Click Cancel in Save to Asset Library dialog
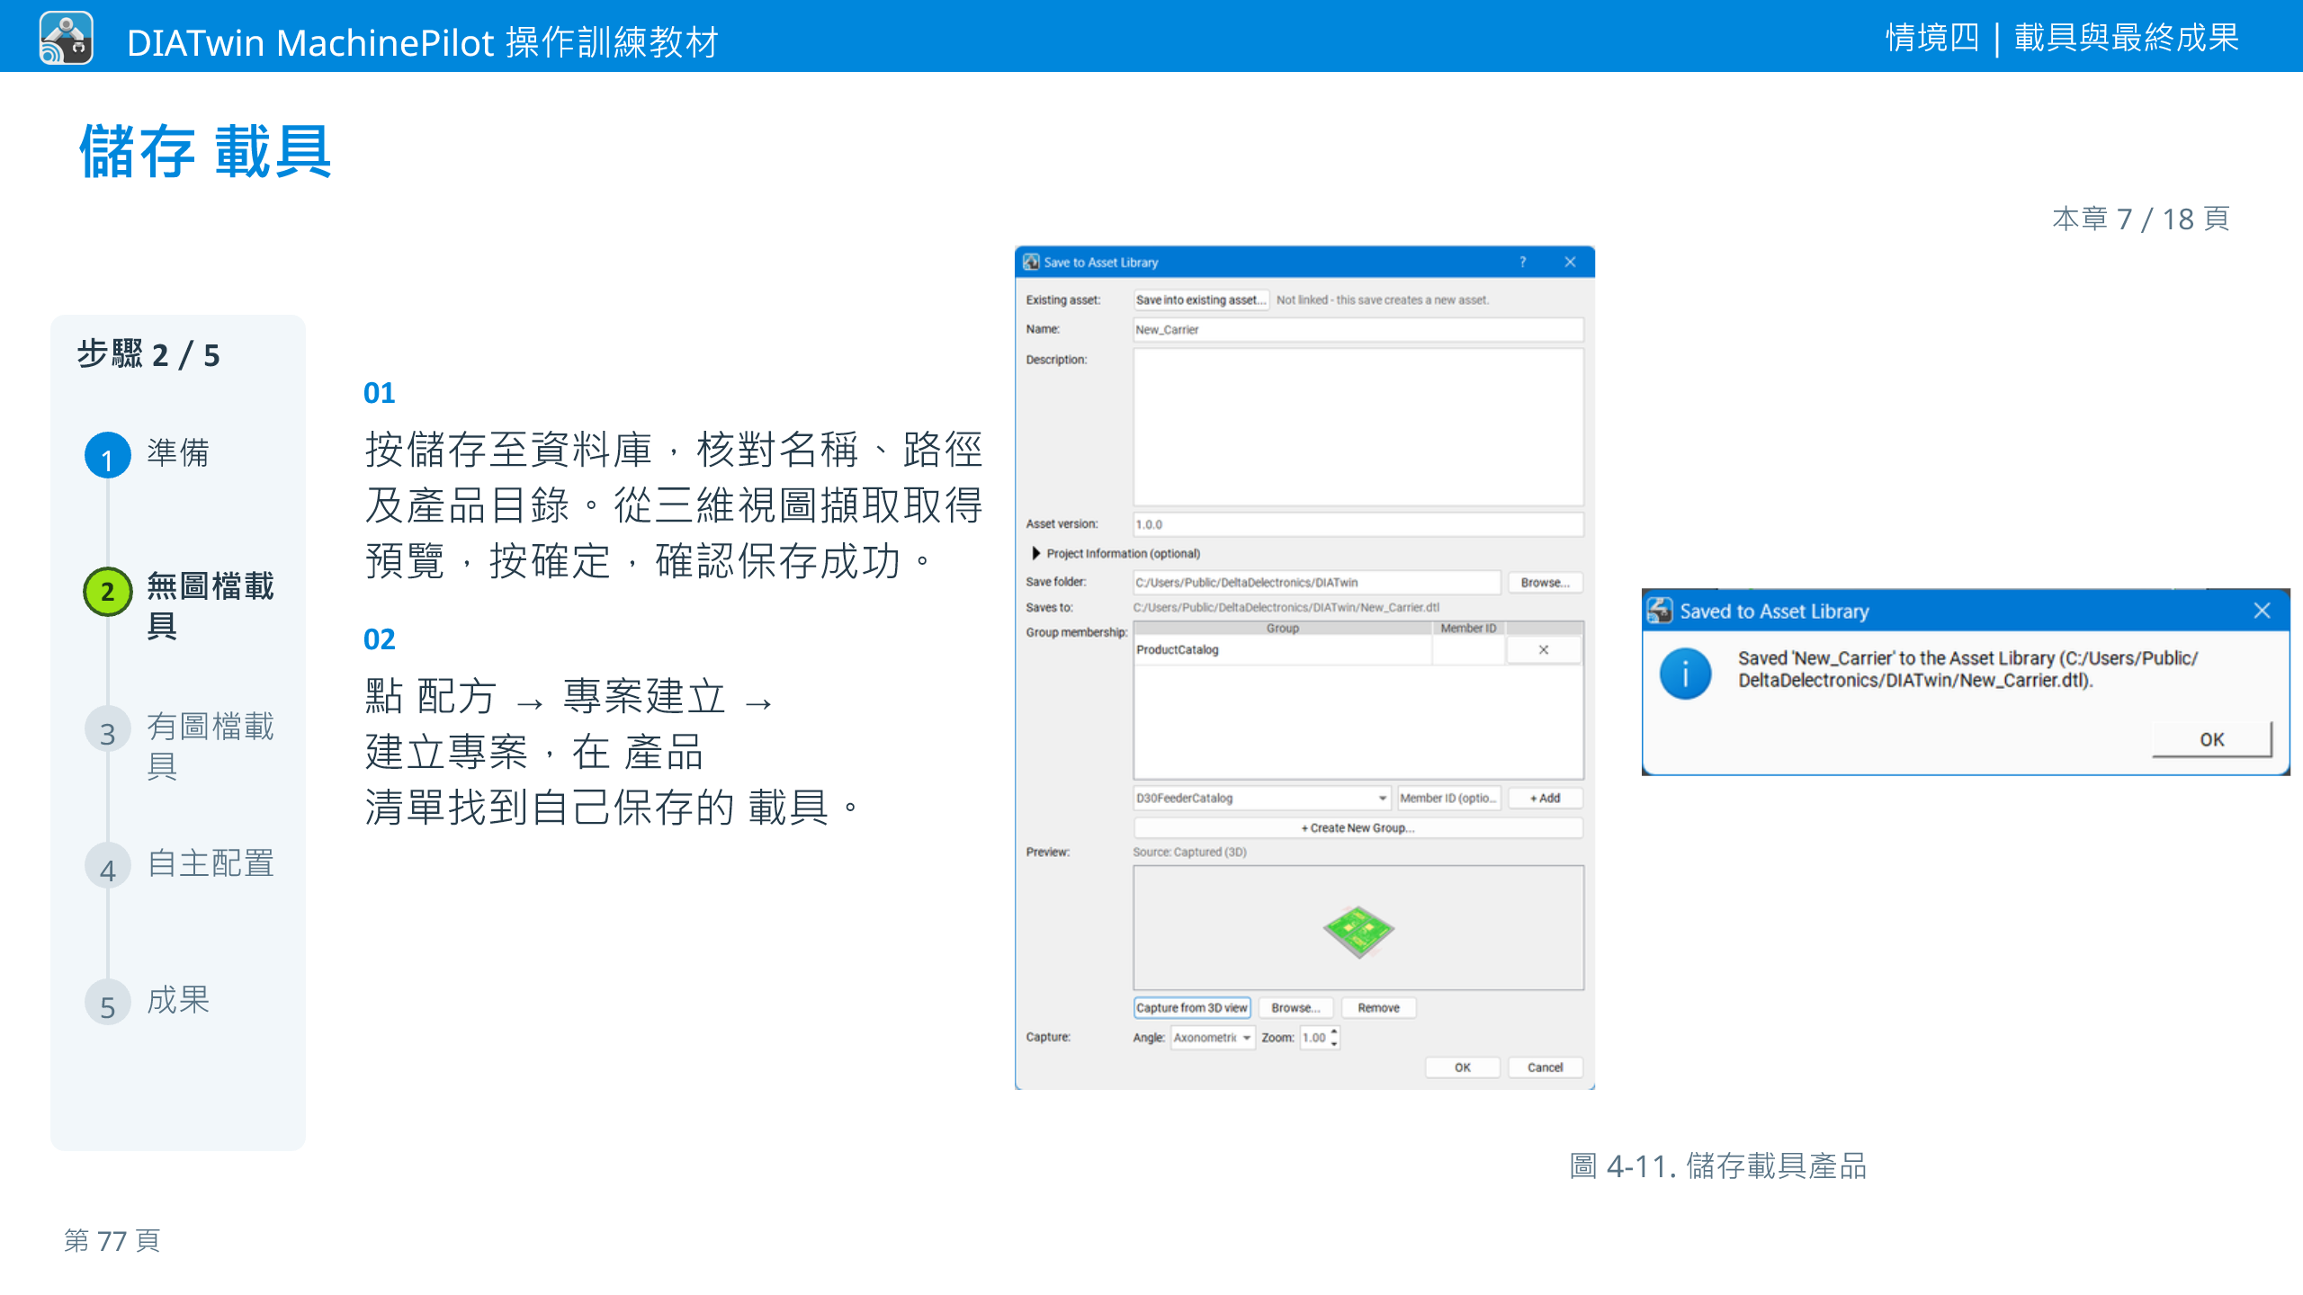The width and height of the screenshot is (2303, 1295). click(x=1545, y=1067)
